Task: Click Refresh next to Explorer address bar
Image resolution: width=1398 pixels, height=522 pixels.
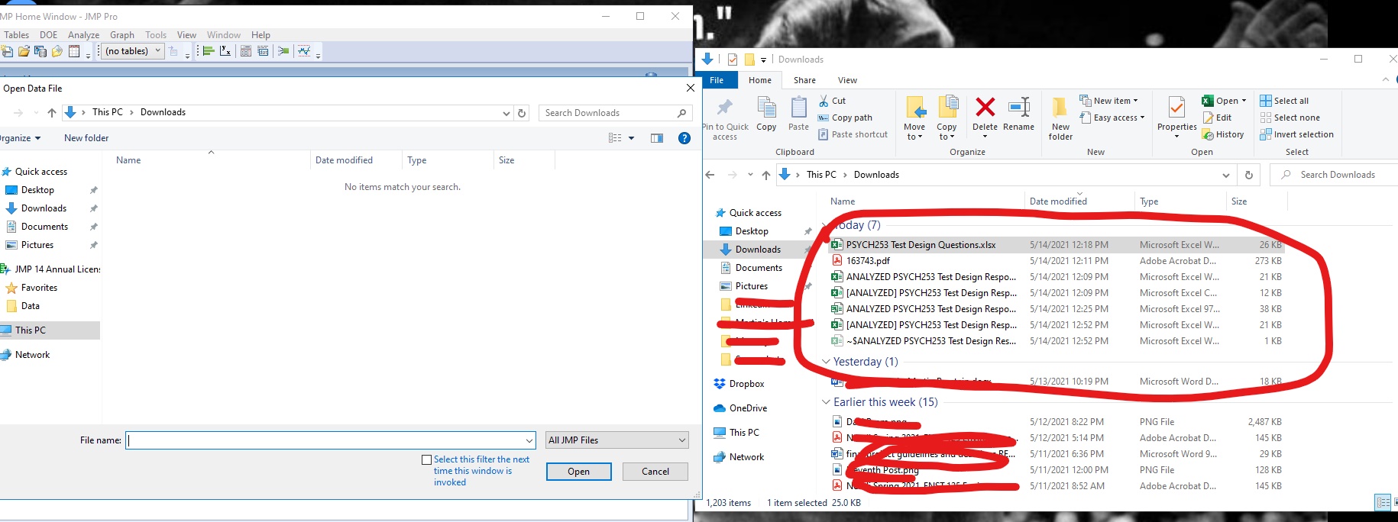Action: coord(1249,175)
